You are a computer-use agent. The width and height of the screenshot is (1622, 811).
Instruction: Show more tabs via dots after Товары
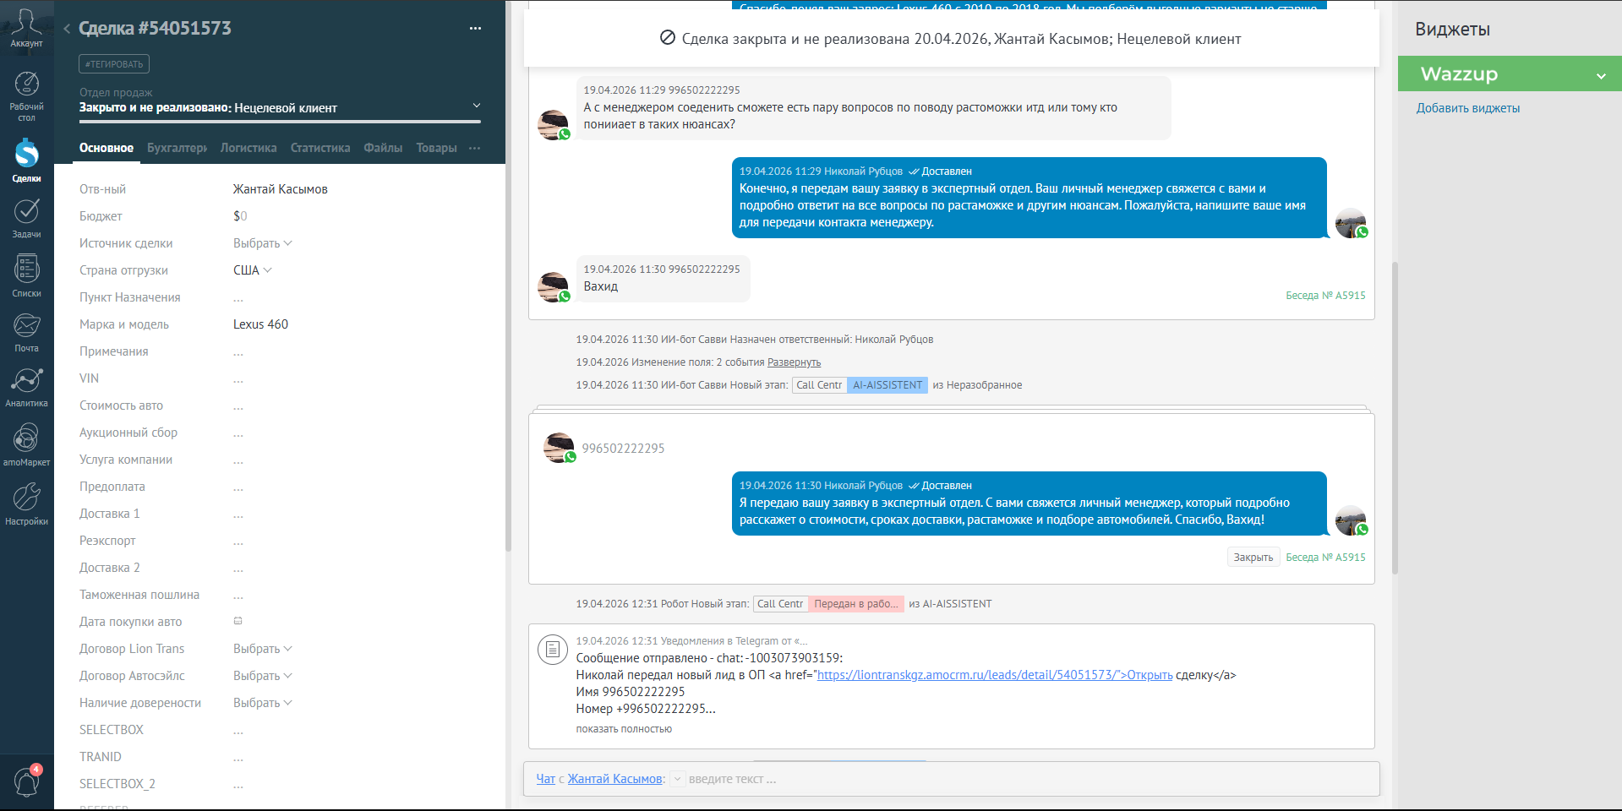click(475, 148)
